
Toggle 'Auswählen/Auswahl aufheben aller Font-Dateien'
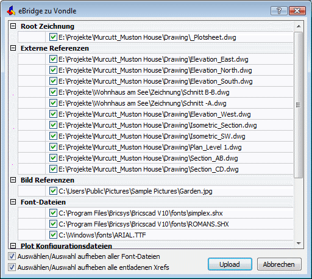[x=12, y=256]
